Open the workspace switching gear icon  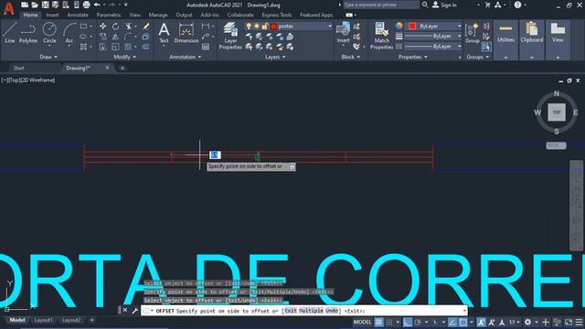pos(527,322)
